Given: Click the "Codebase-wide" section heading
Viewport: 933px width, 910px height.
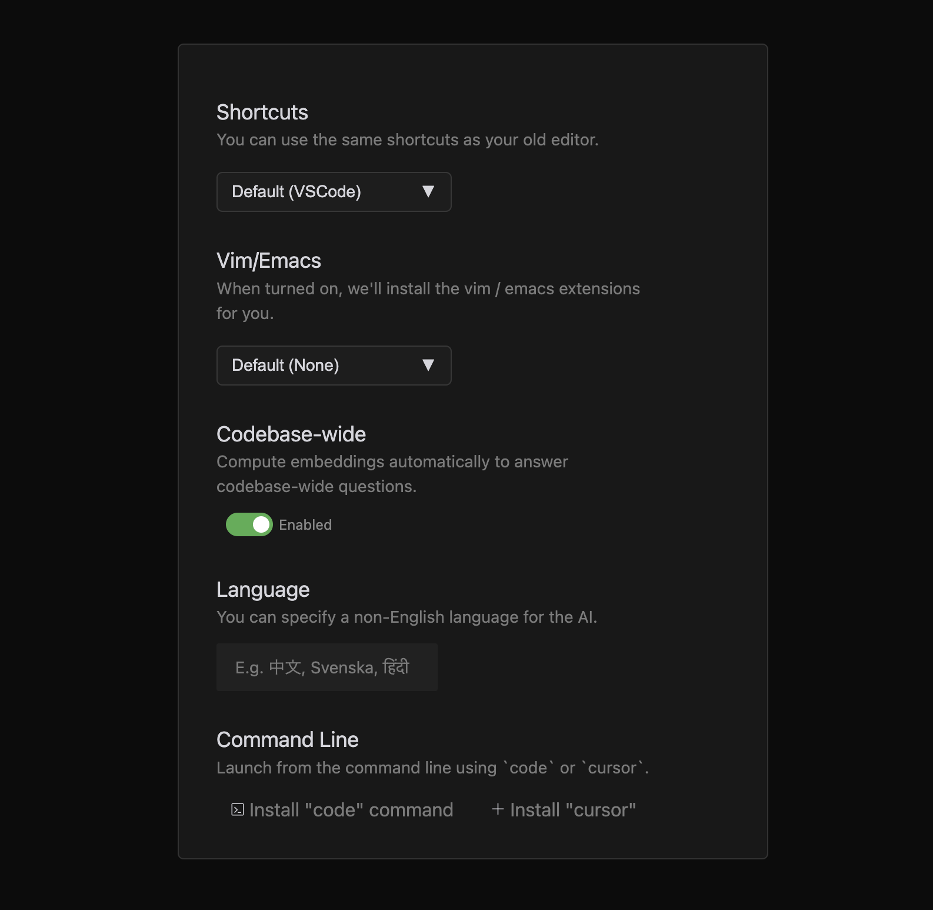Looking at the screenshot, I should 291,434.
